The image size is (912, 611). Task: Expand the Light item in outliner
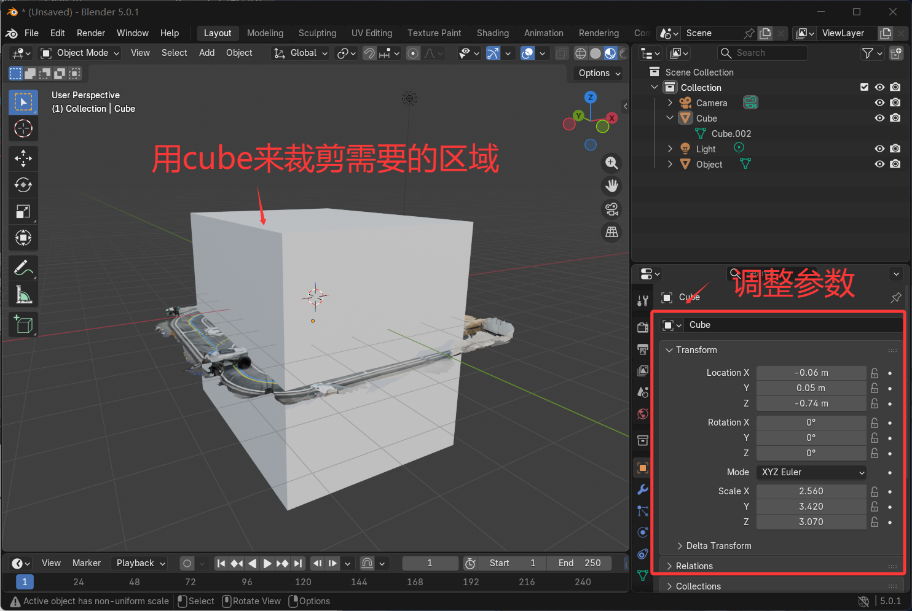pyautogui.click(x=670, y=148)
